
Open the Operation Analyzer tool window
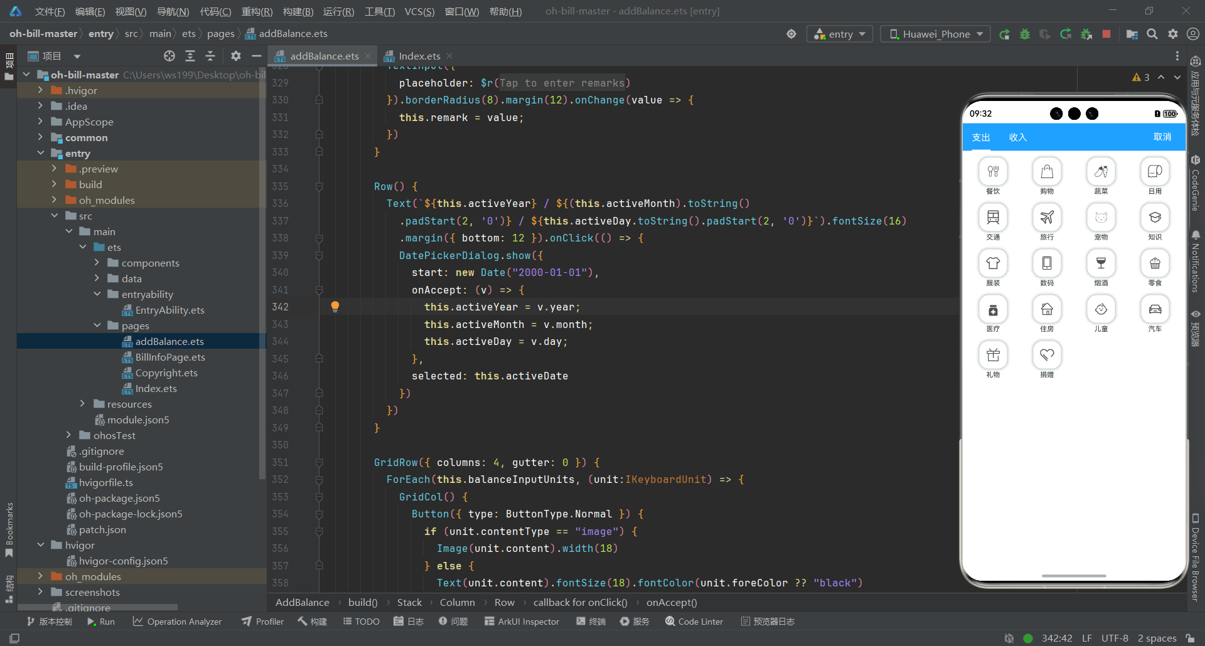coord(177,622)
